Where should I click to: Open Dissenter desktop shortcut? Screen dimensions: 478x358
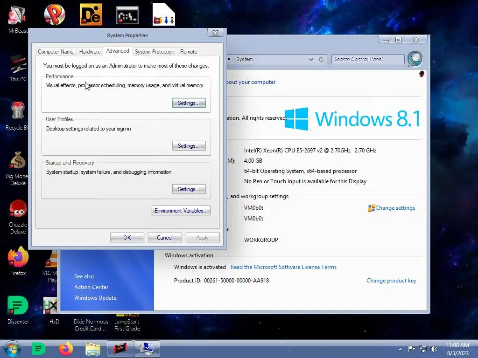pos(18,310)
